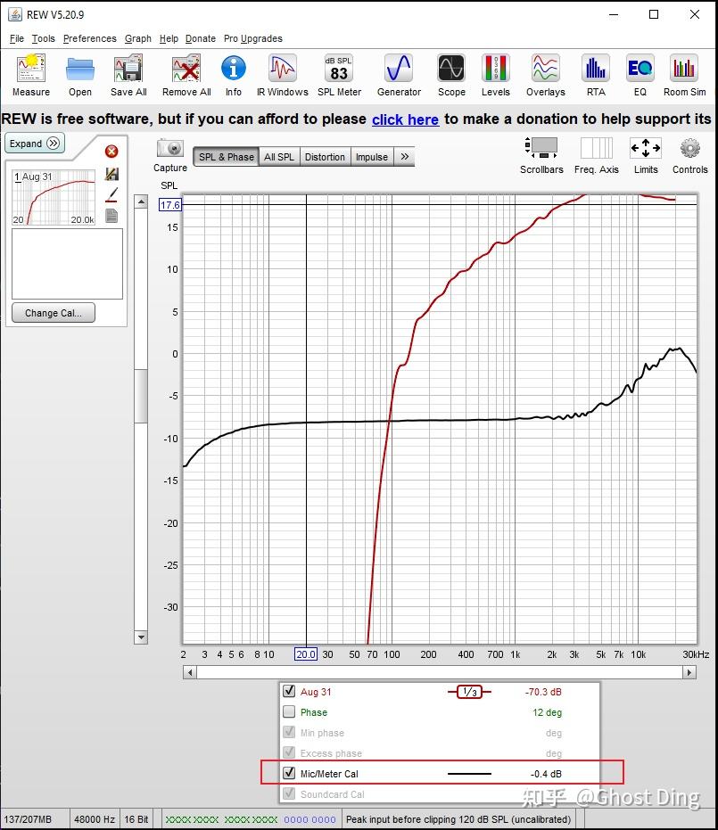The width and height of the screenshot is (718, 830).
Task: Click the donation link
Action: coord(405,119)
